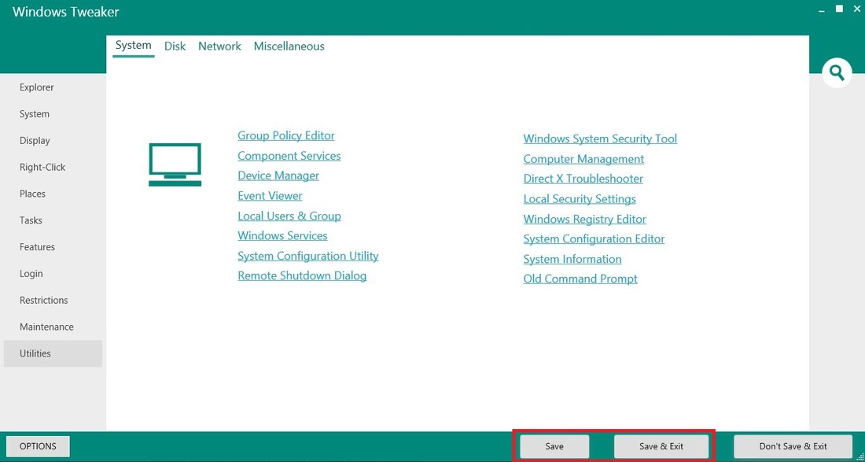865x462 pixels.
Task: Switch to the Disk tab
Action: 175,46
